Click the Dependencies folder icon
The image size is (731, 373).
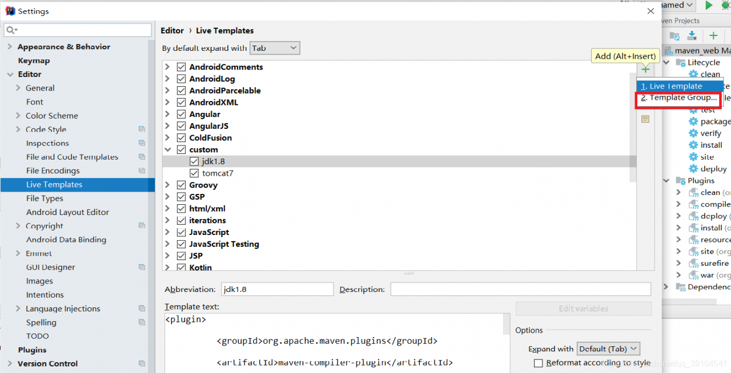[681, 287]
